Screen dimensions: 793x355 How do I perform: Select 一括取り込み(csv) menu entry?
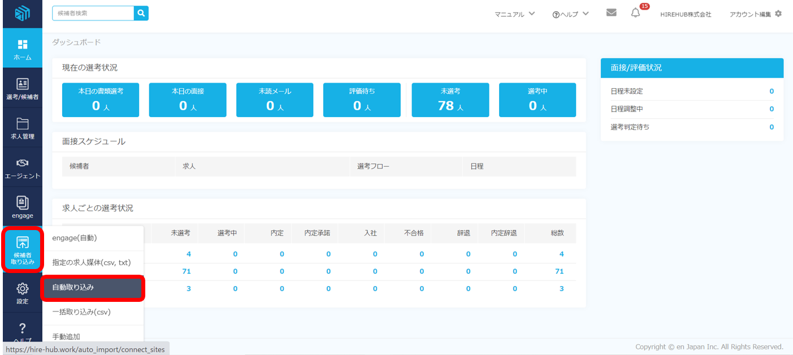(x=93, y=312)
